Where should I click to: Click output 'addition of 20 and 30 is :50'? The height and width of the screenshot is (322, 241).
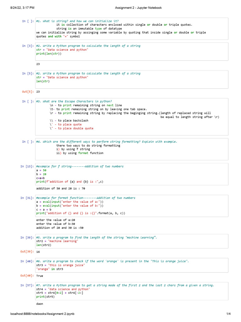click(60, 228)
